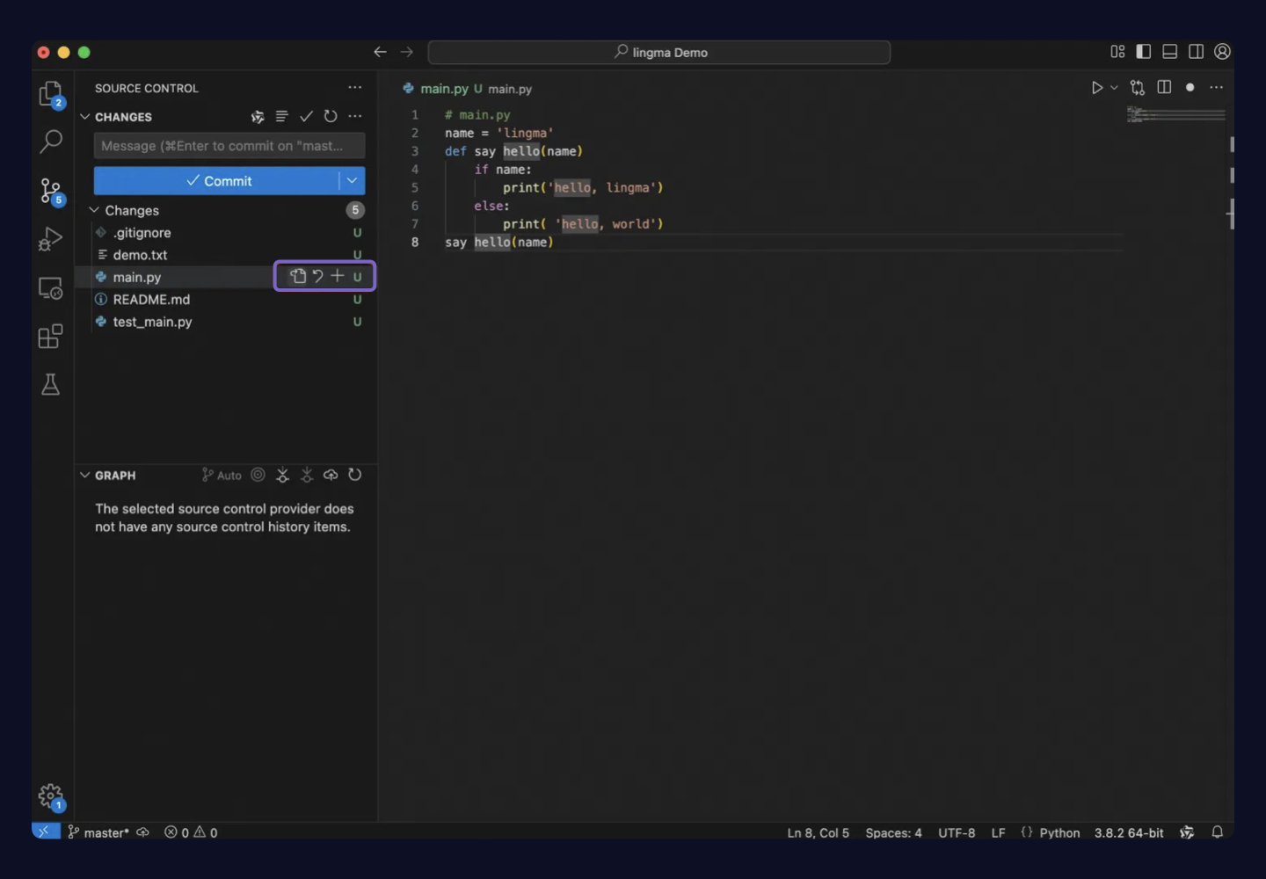This screenshot has height=879, width=1266.
Task: Split the editor into two panes
Action: (x=1164, y=88)
